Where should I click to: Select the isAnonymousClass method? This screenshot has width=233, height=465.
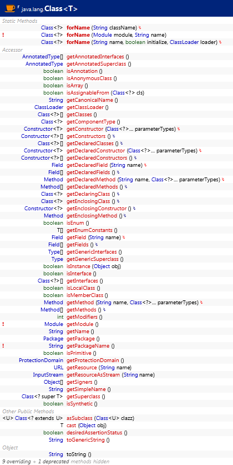(x=89, y=78)
